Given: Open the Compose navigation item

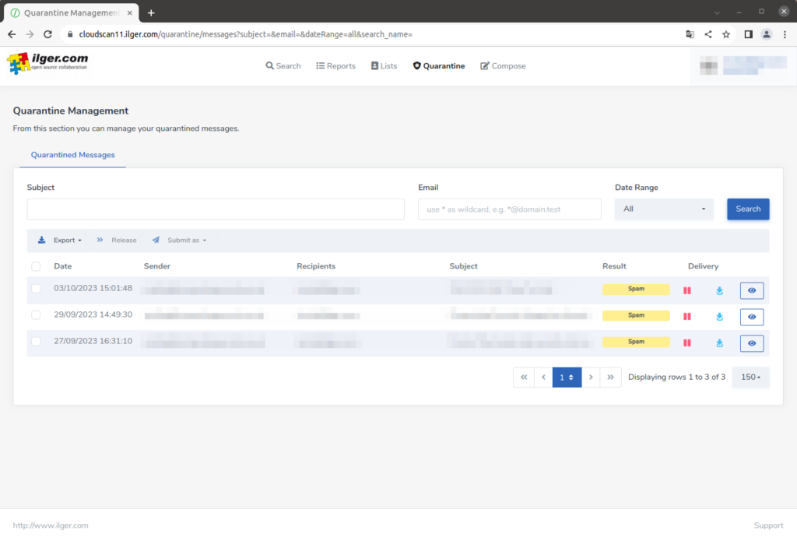Looking at the screenshot, I should coord(503,66).
